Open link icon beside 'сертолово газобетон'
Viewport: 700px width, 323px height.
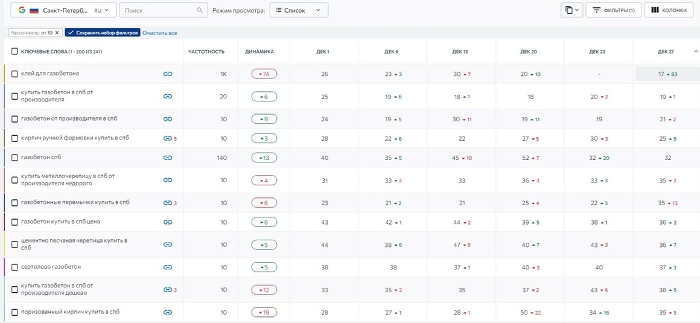coord(167,267)
